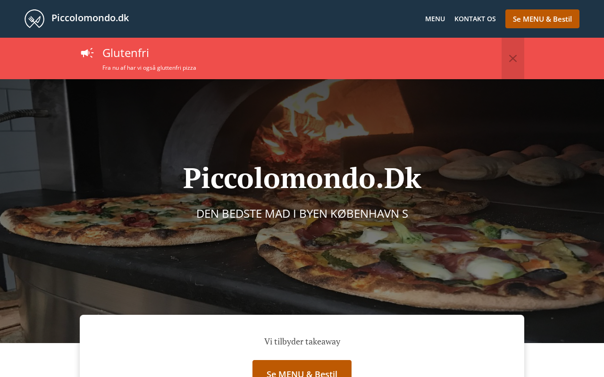Dismiss the Glutenfri banner with the X
Image resolution: width=604 pixels, height=377 pixels.
point(513,58)
